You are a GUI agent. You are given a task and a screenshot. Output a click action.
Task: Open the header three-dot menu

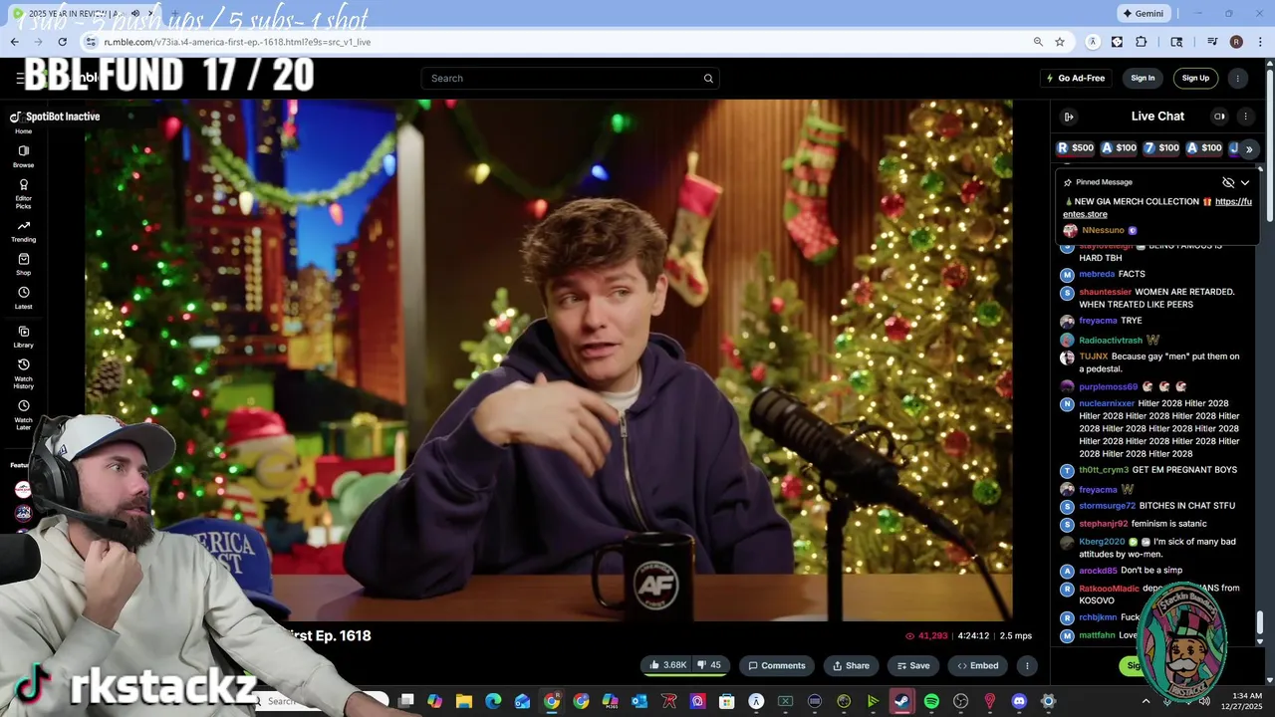click(1238, 78)
